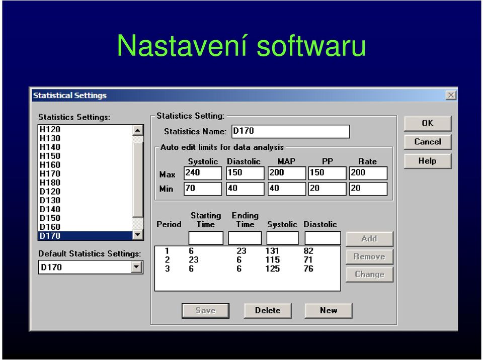Select H150 in statistics list
This screenshot has height=360, width=483.
86,156
